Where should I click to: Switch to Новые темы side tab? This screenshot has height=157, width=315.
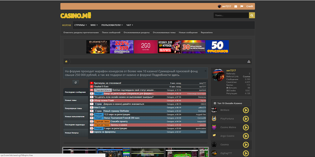tap(76, 100)
